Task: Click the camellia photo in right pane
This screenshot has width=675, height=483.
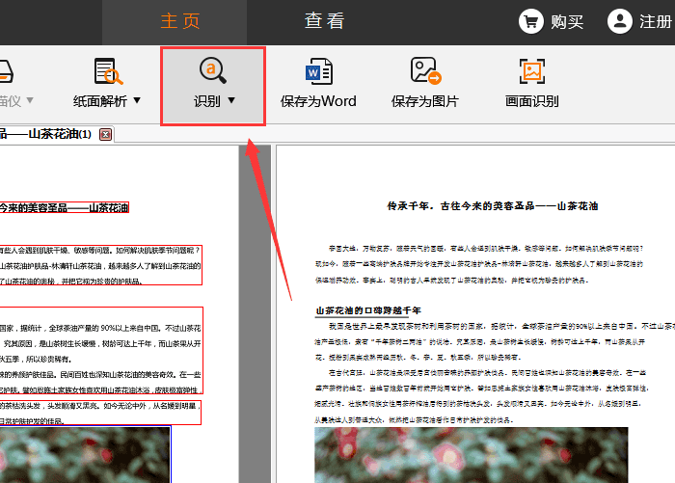Action: coord(471,455)
